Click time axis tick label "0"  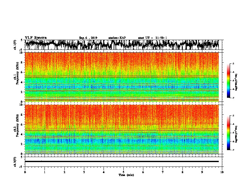pyautogui.click(x=25, y=172)
